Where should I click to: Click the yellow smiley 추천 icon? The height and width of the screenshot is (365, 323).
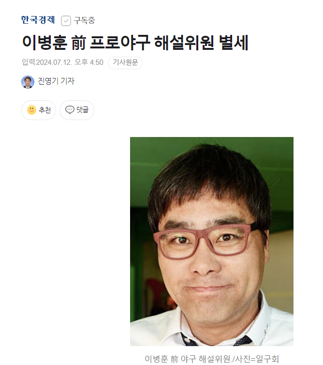pos(31,110)
